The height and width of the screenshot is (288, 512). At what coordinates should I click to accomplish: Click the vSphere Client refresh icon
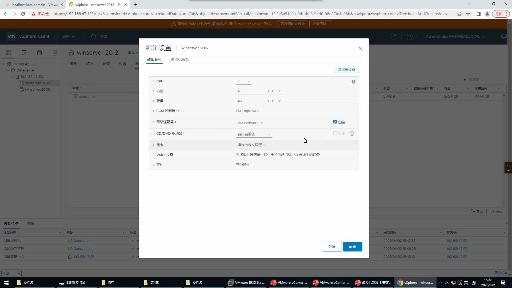pyautogui.click(x=393, y=37)
